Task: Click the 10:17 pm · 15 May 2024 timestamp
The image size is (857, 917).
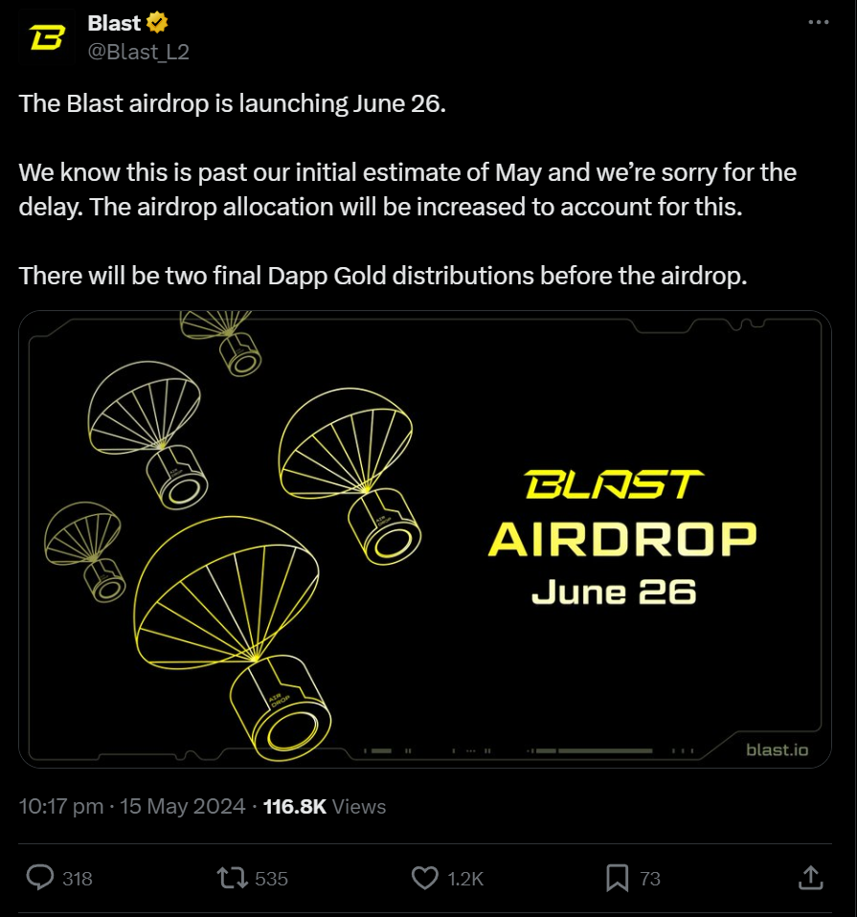Action: coord(132,806)
